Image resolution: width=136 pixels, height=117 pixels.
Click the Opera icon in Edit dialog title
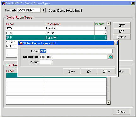click(20, 43)
